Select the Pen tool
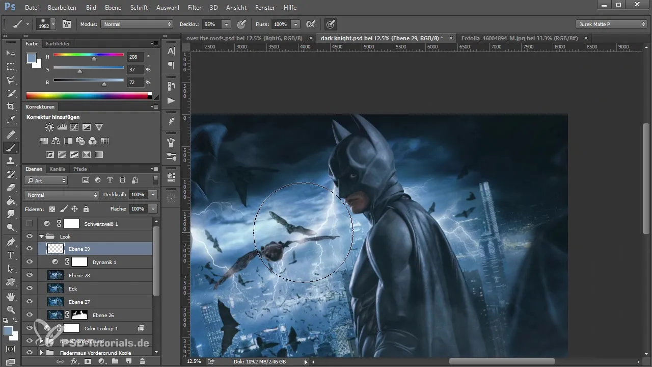The width and height of the screenshot is (652, 367). 11,242
